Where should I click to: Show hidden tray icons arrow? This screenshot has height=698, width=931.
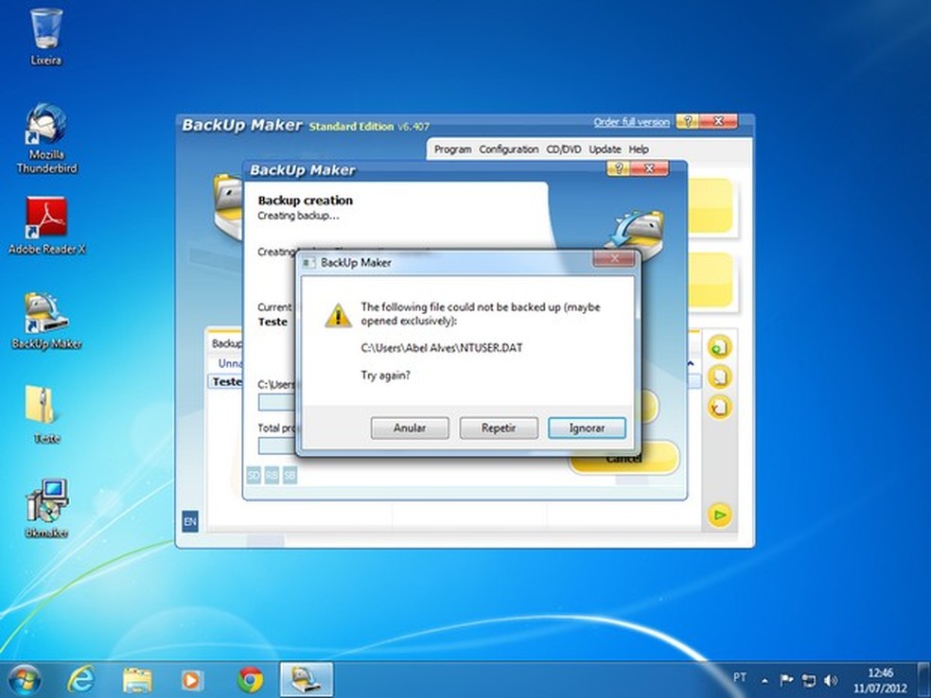(x=764, y=681)
